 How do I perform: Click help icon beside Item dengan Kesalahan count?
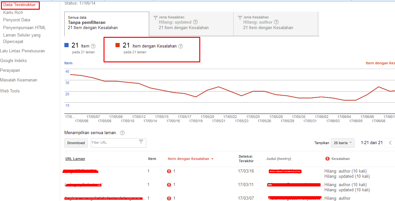click(181, 46)
